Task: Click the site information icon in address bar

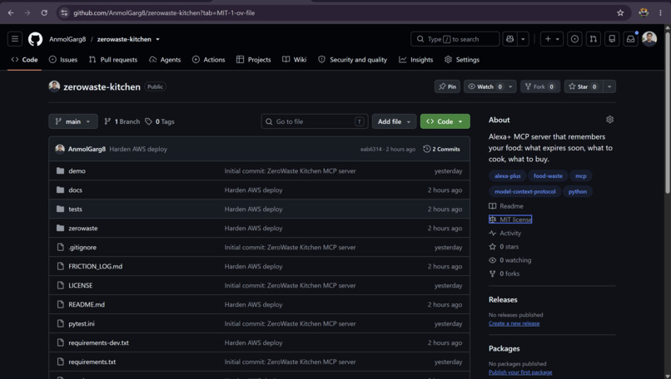Action: [64, 12]
